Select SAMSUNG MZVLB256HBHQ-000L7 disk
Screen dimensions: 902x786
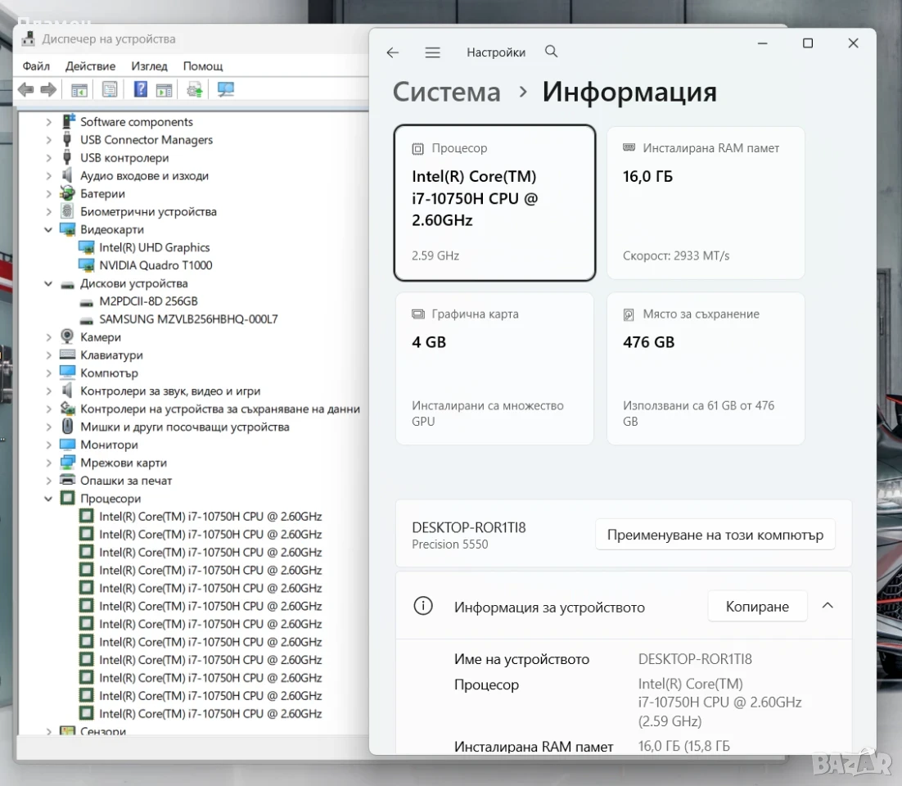[x=188, y=318]
